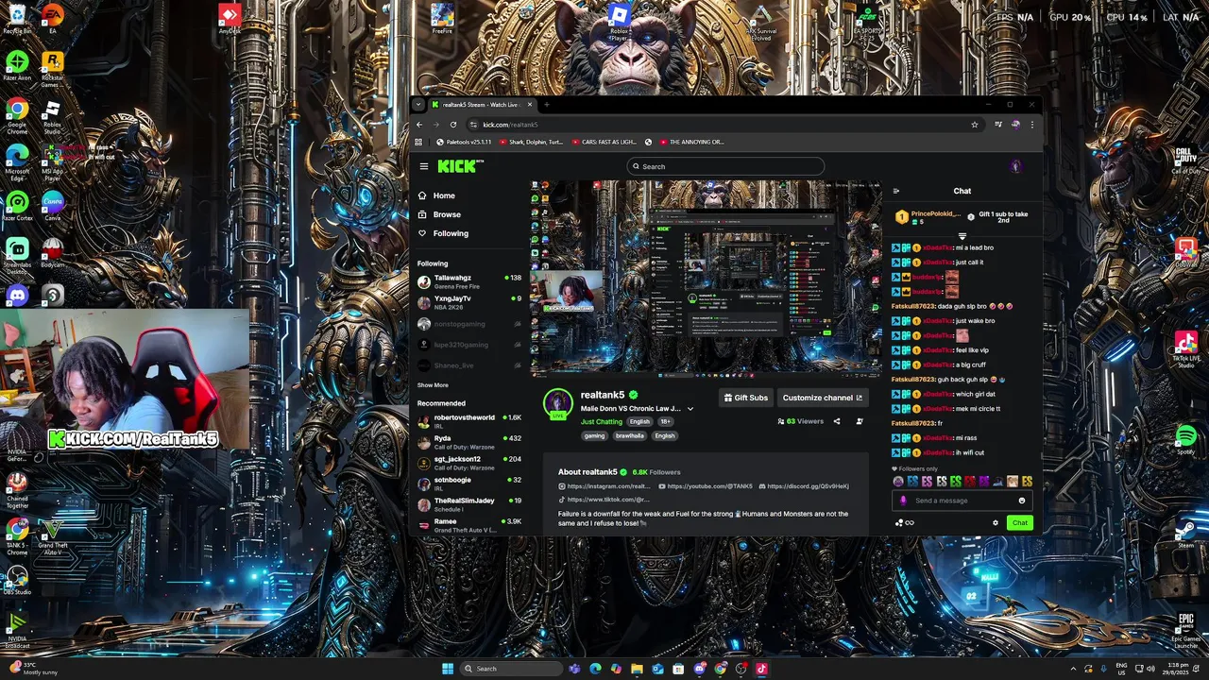Open OBS Studio desktop shortcut
Image resolution: width=1209 pixels, height=680 pixels.
pyautogui.click(x=17, y=578)
